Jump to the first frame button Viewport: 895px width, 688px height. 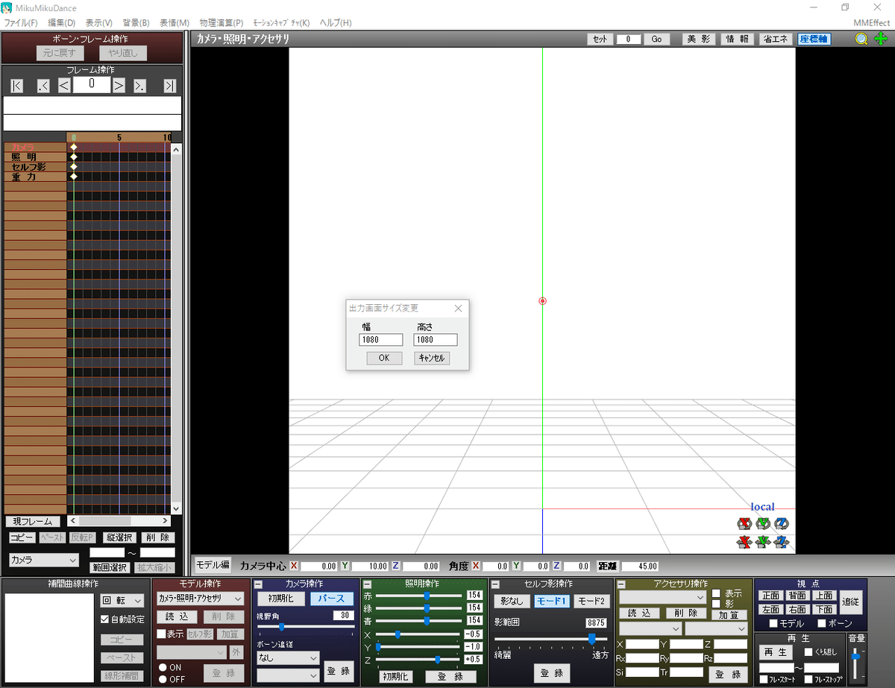tap(17, 86)
